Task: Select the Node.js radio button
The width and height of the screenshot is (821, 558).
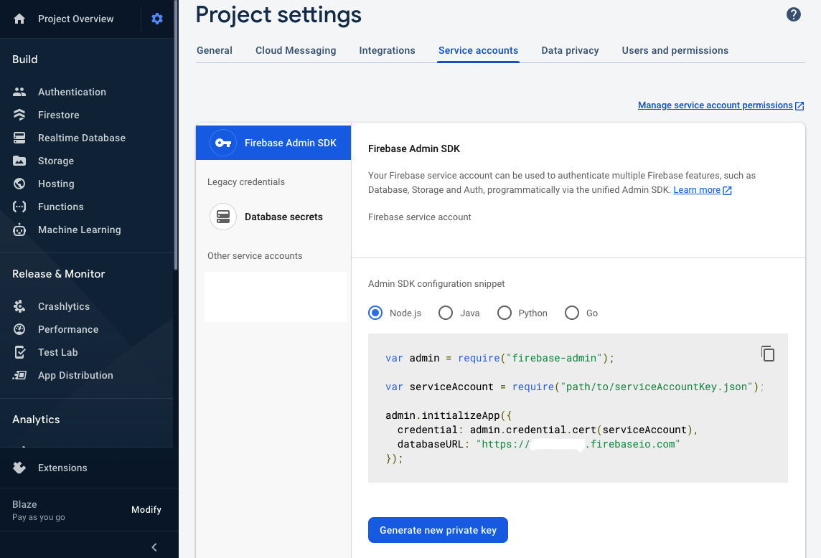Action: 375,313
